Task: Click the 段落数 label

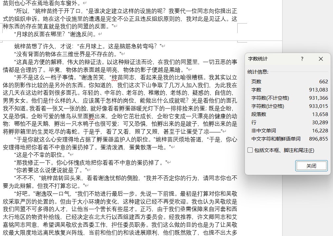Action: coord(259,114)
